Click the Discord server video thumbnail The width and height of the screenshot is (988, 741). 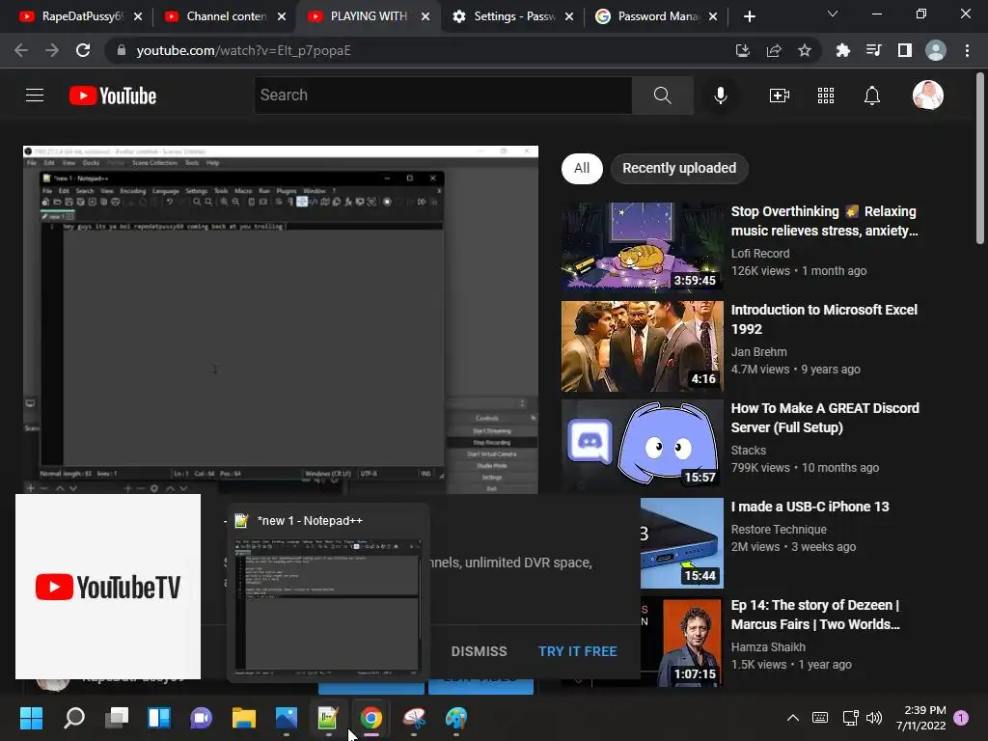642,445
